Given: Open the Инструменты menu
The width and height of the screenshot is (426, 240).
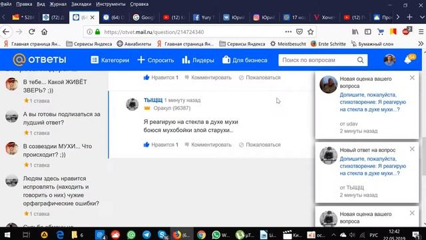Looking at the screenshot, I should click(110, 4).
